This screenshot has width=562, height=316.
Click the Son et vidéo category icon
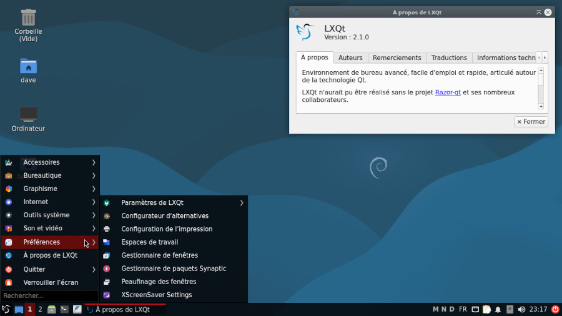click(x=9, y=228)
